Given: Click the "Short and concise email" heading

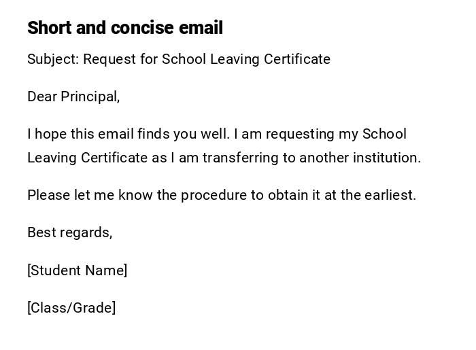Looking at the screenshot, I should point(125,28).
